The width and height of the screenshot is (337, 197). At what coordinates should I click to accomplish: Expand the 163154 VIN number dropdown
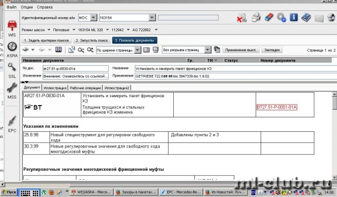click(x=152, y=18)
